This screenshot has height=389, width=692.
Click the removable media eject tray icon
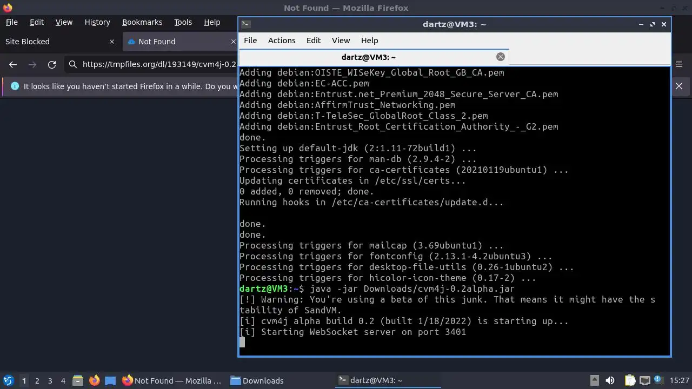[x=594, y=380]
